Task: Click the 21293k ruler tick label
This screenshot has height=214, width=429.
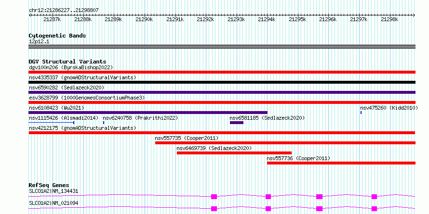Action: pos(236,20)
